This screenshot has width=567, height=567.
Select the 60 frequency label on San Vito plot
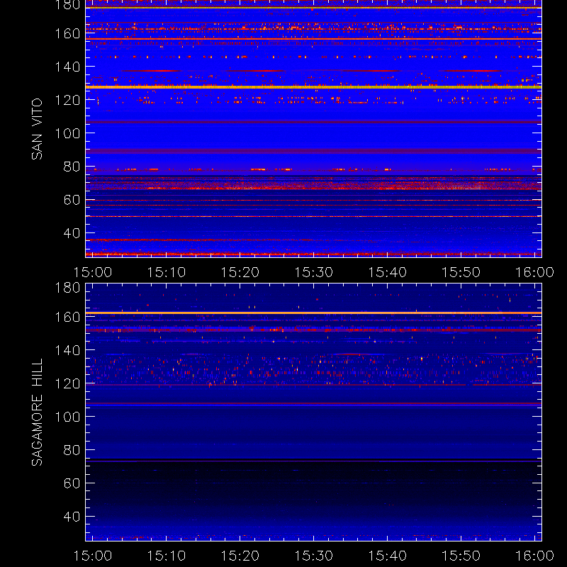[72, 200]
